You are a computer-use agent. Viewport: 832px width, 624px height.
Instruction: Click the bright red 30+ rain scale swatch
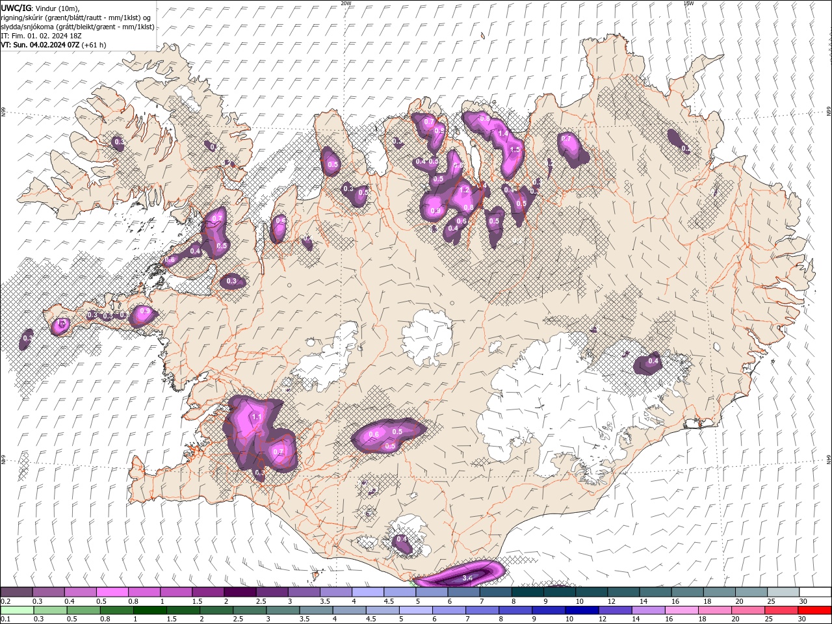click(813, 610)
